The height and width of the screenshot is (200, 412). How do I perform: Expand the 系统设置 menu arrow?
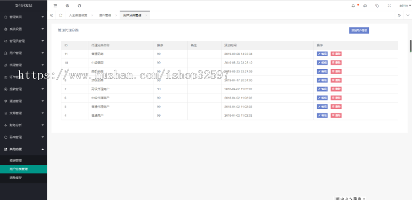(43, 29)
